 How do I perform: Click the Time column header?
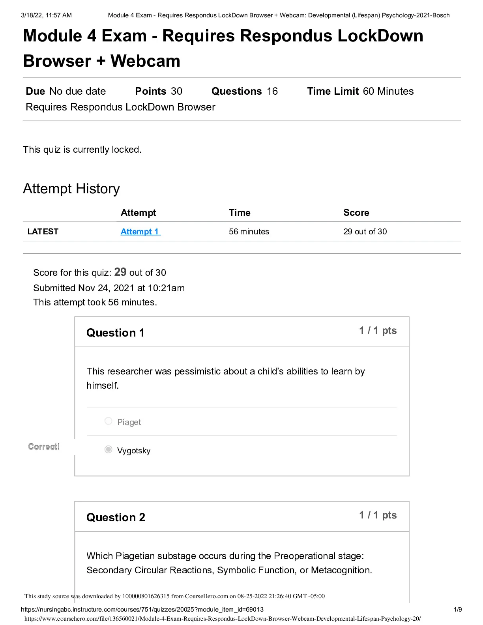coord(240,213)
